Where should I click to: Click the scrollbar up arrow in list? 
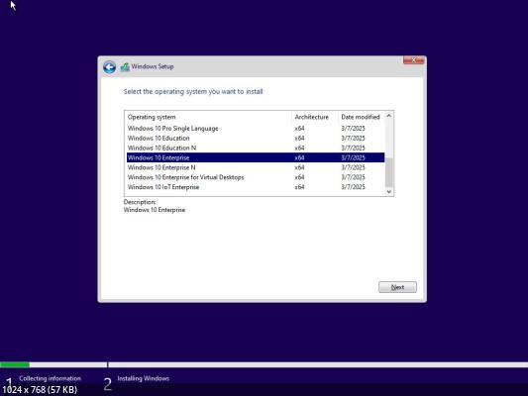tap(389, 116)
